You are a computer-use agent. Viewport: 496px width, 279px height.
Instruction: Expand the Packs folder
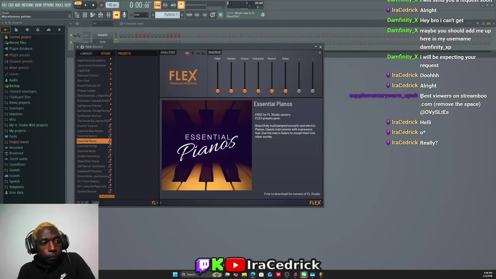(13, 136)
